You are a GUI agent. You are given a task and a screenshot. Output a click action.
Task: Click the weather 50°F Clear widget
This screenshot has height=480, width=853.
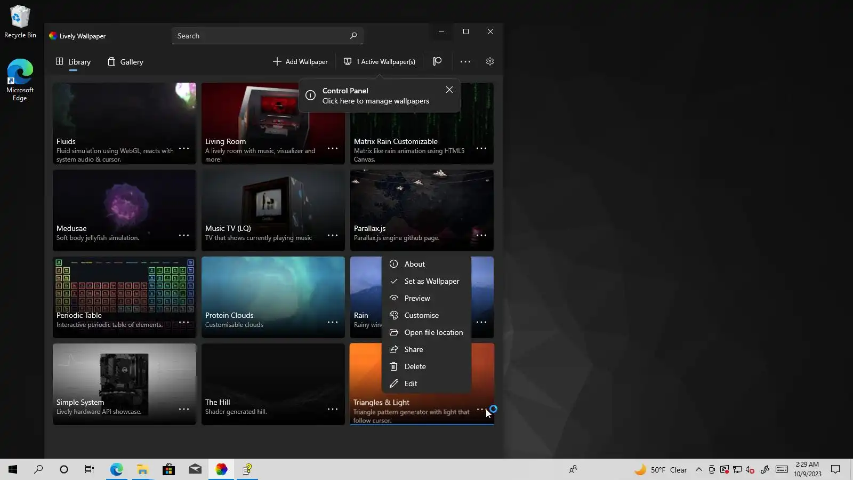click(661, 470)
